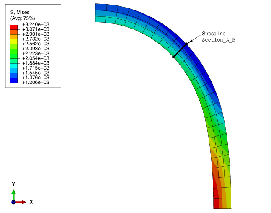Screen dimensions: 271x213
Task: Click the Stress line annotation label
Action: point(214,34)
